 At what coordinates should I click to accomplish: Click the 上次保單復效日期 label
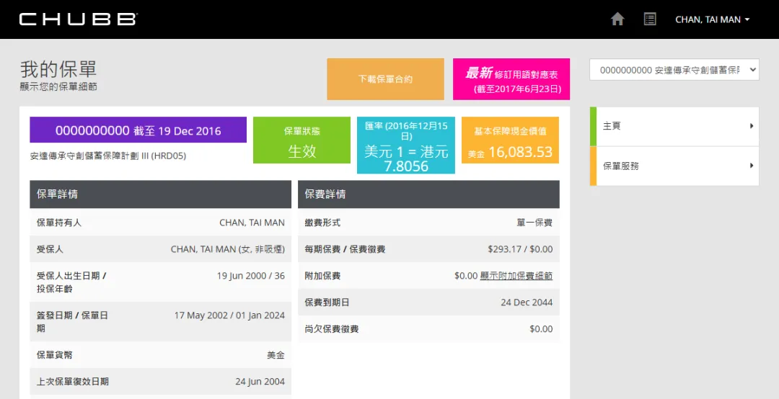pos(73,382)
